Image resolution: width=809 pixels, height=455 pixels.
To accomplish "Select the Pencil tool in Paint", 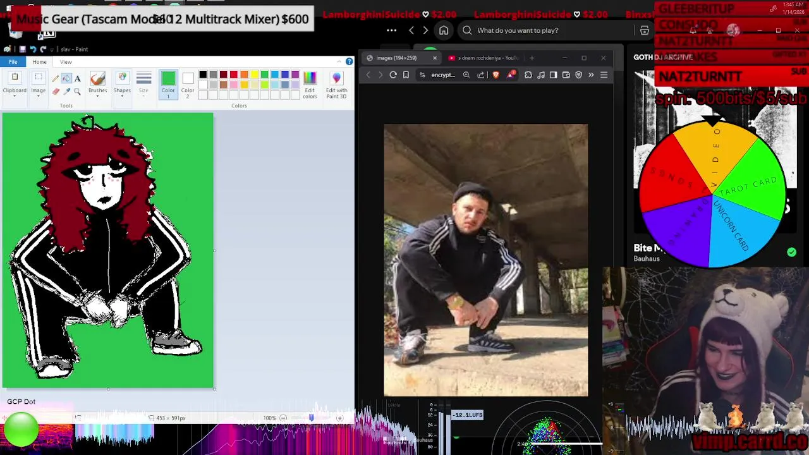I will coord(56,78).
